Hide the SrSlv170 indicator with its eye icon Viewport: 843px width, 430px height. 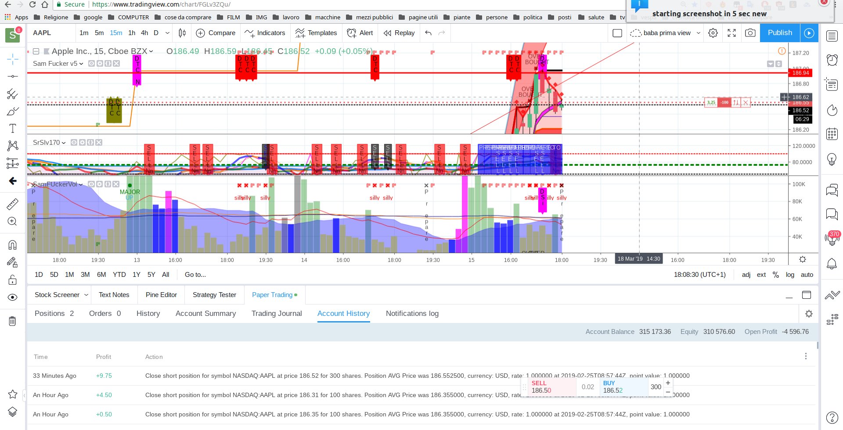point(74,143)
